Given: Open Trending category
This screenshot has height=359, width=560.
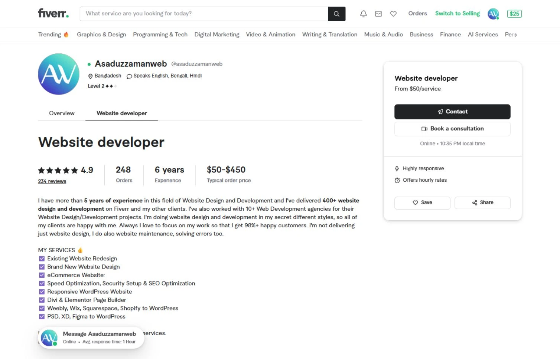Looking at the screenshot, I should [x=49, y=34].
